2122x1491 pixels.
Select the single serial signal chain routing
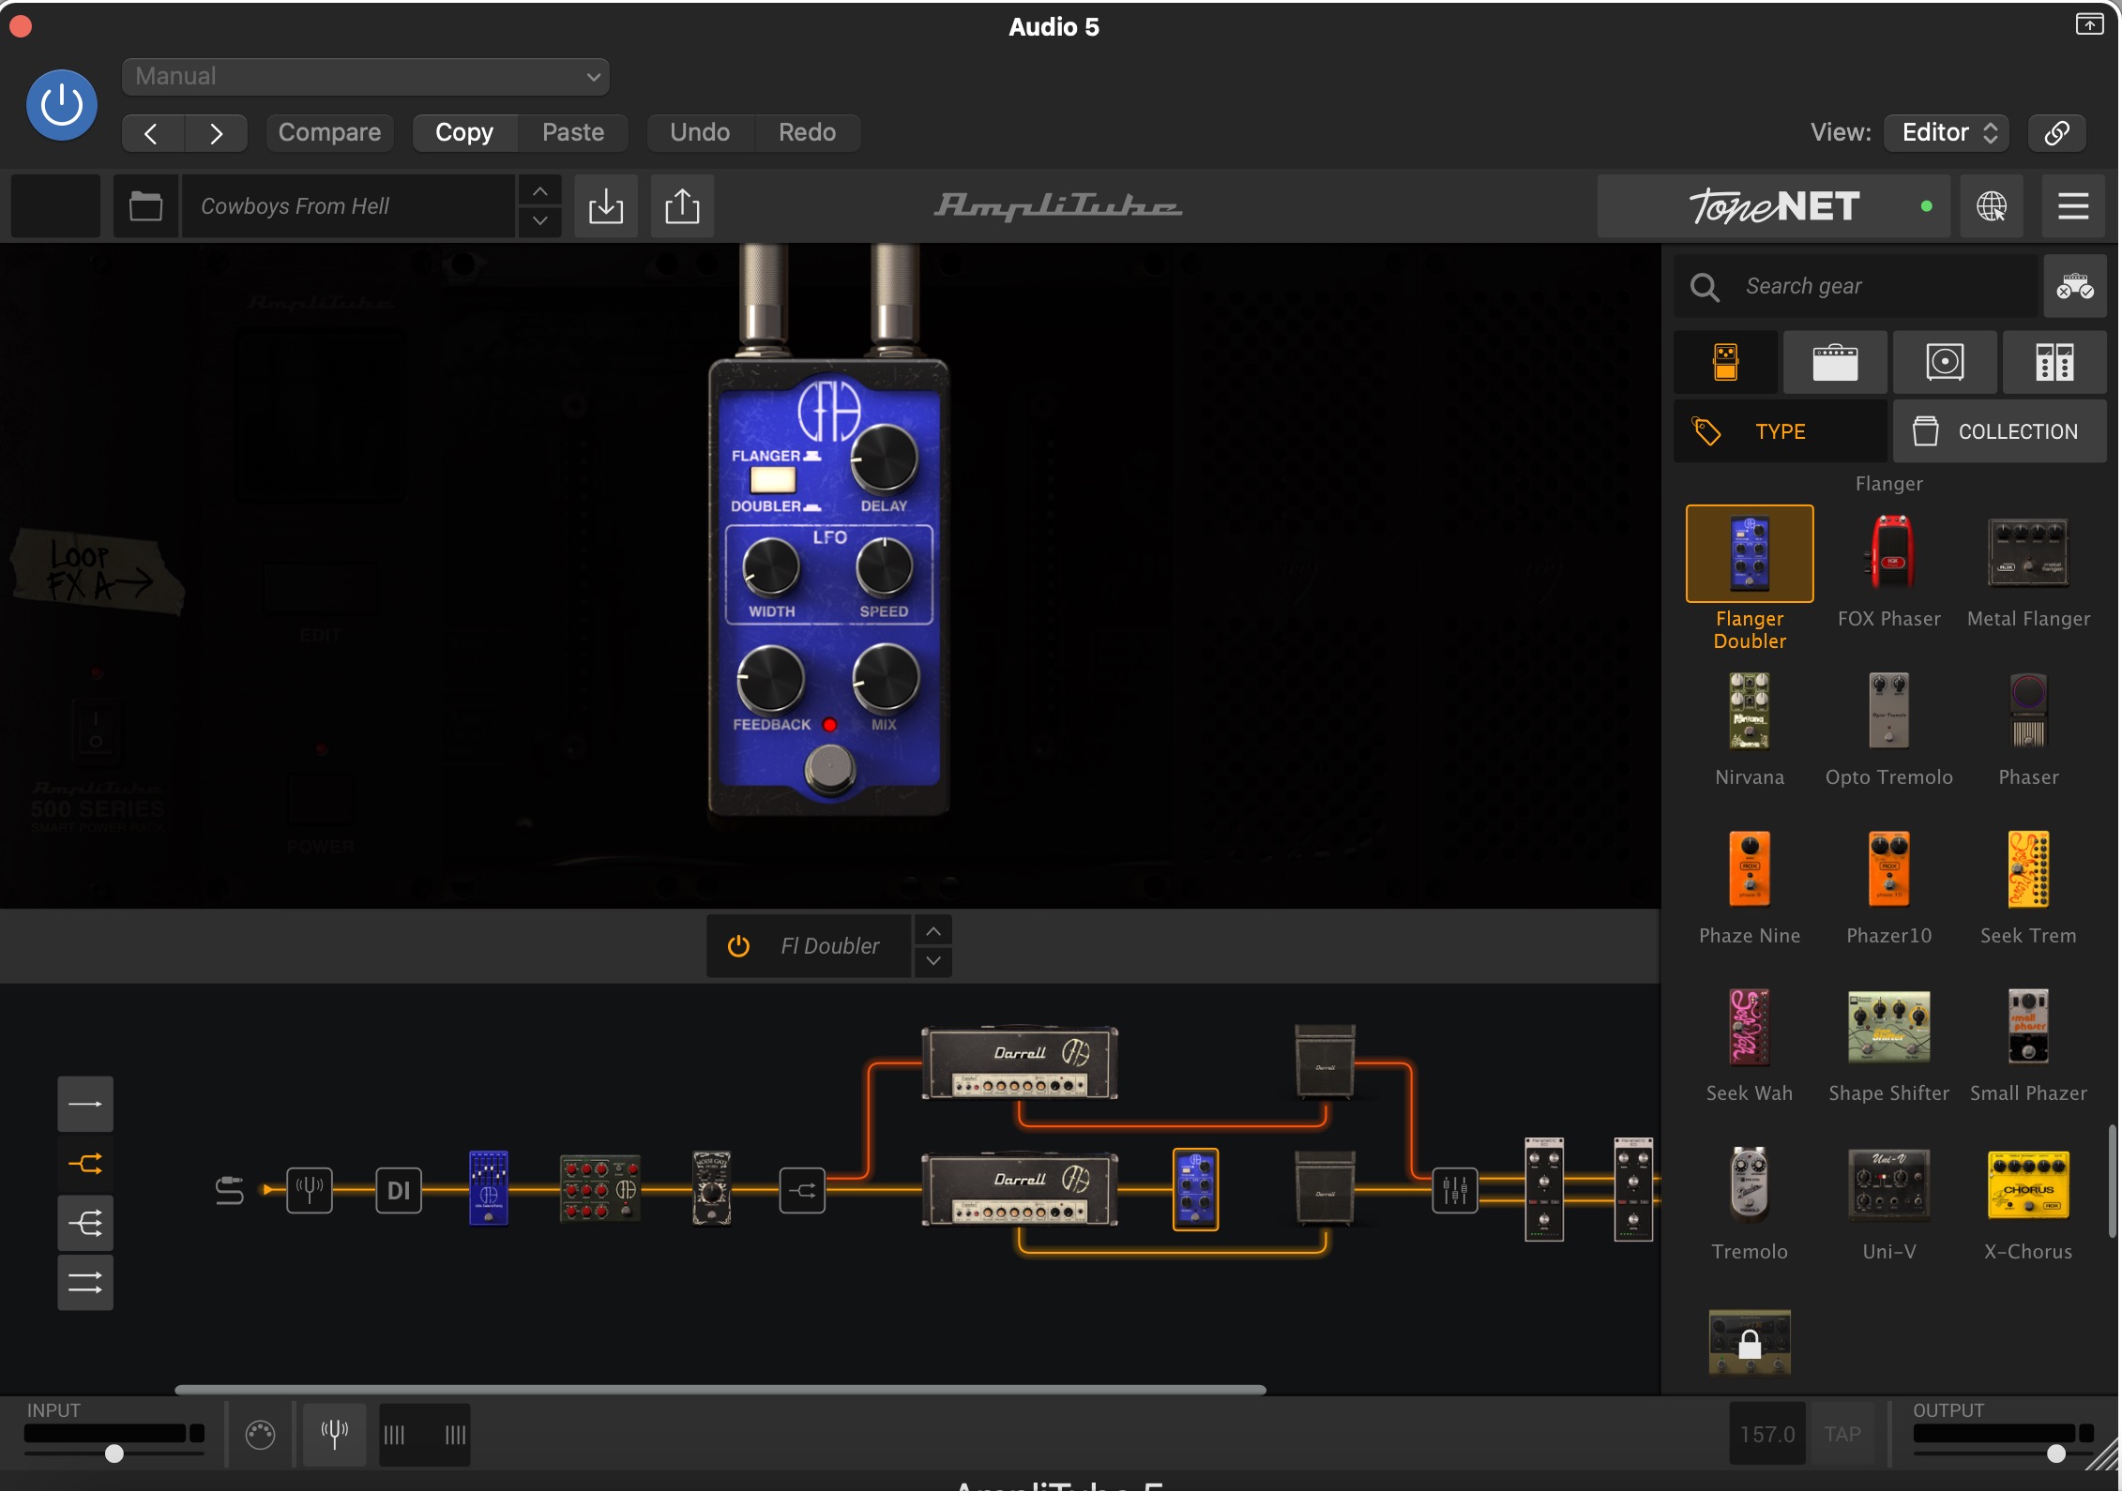click(85, 1105)
